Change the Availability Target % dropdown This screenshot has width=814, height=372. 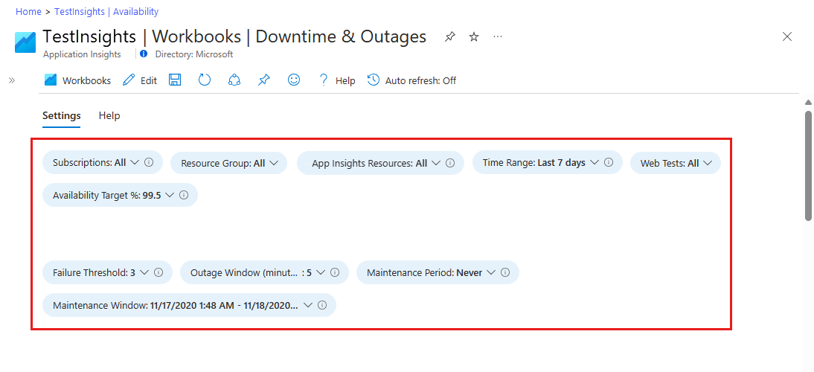coord(113,195)
